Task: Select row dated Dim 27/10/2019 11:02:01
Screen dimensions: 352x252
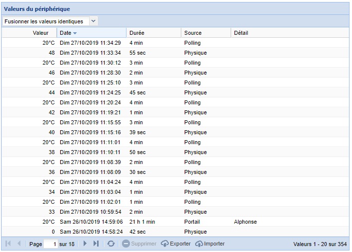Action: coord(175,202)
